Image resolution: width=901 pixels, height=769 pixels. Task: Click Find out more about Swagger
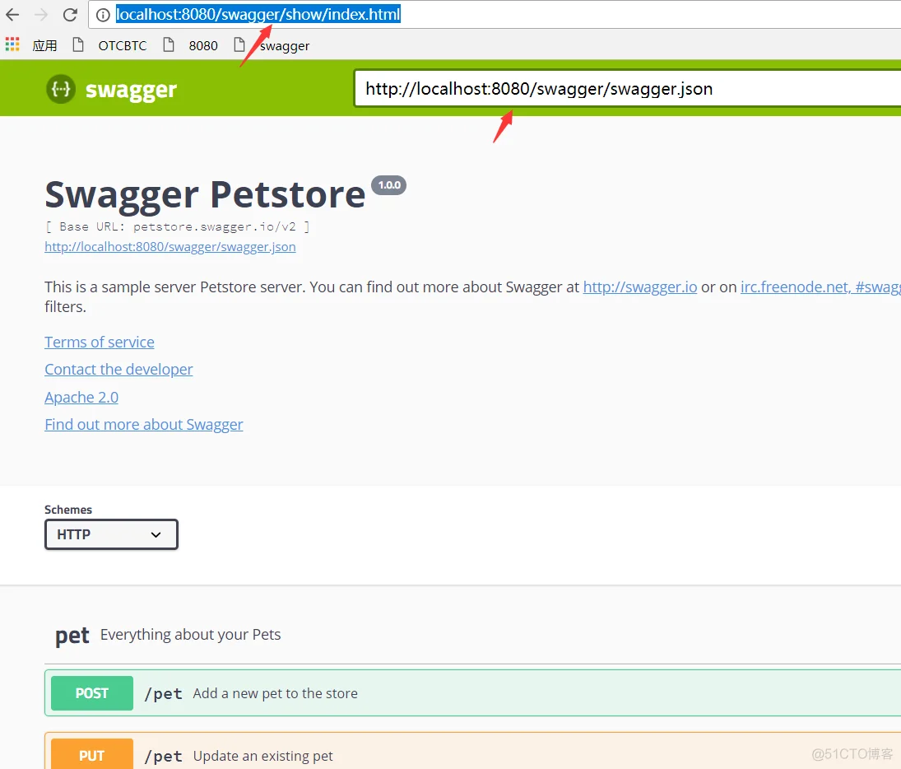144,425
